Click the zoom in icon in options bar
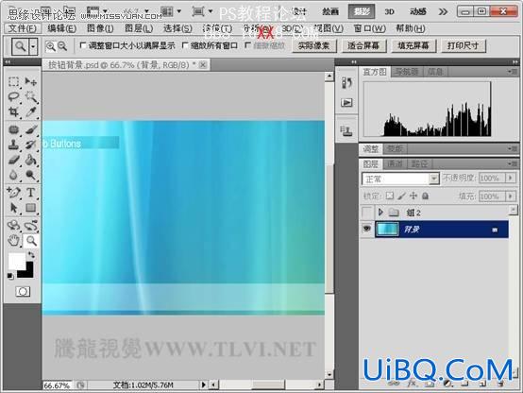 [50, 46]
